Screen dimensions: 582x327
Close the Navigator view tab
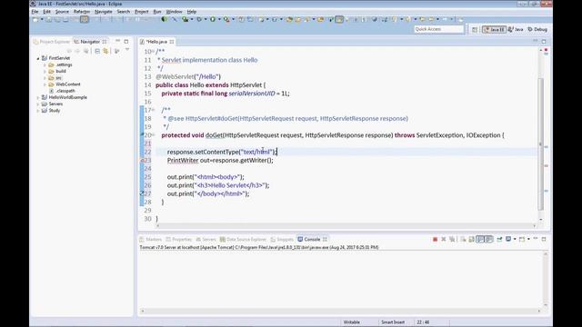[105, 42]
